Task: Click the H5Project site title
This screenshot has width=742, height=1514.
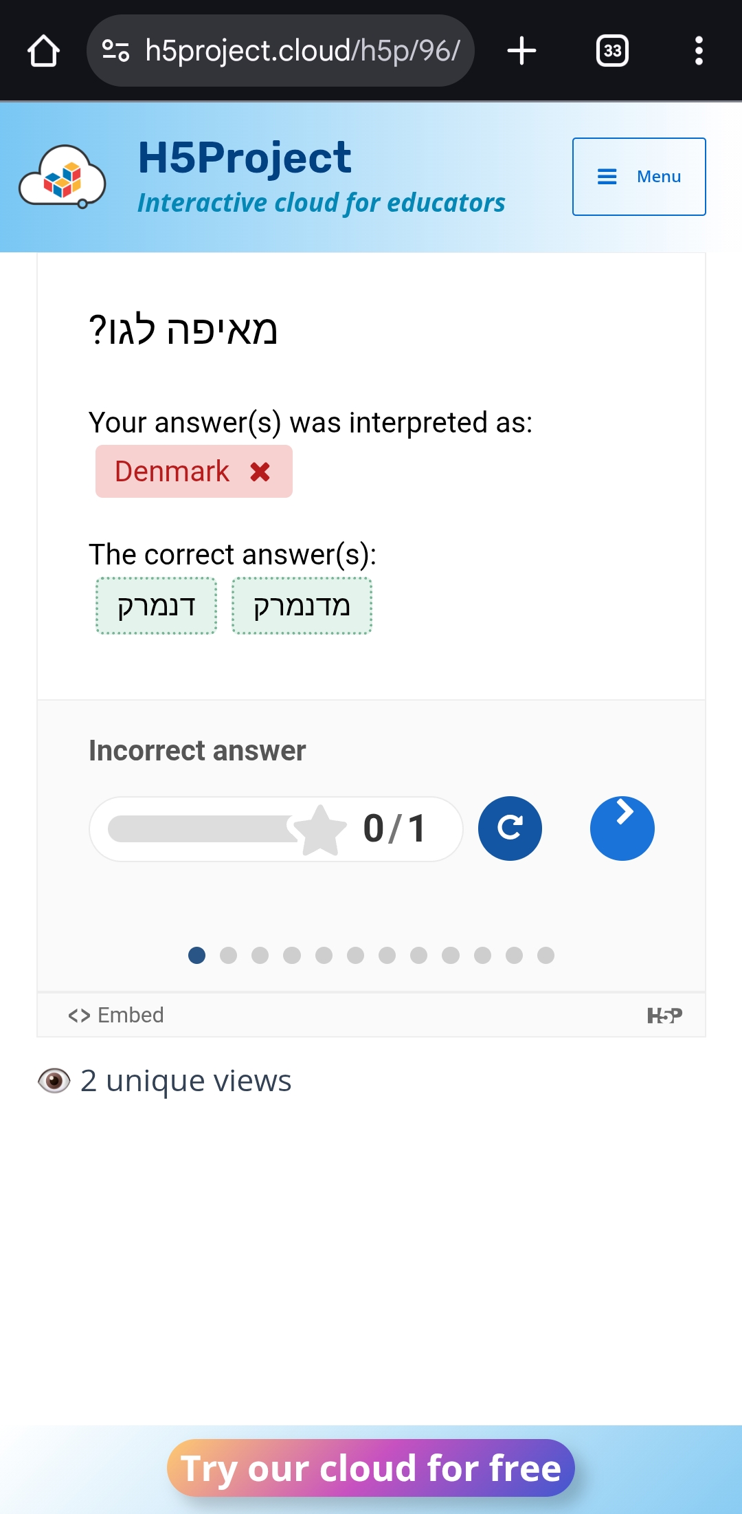Action: (x=245, y=157)
